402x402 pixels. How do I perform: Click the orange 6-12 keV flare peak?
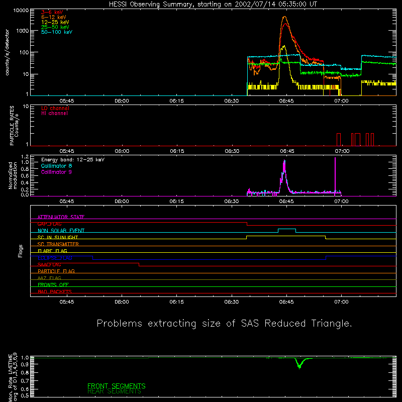click(284, 17)
